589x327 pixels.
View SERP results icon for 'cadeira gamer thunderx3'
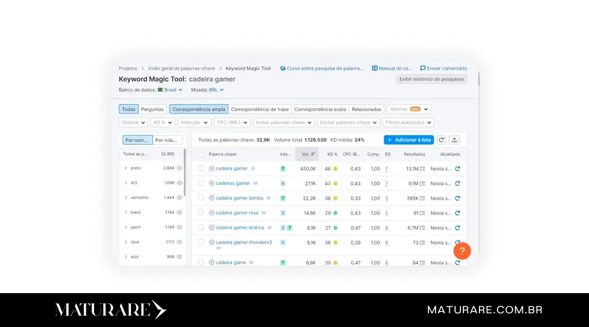pyautogui.click(x=422, y=243)
